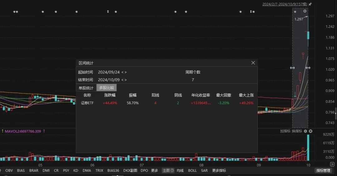Select DMA indicator
Viewport: 337px width, 176px height.
pyautogui.click(x=87, y=170)
